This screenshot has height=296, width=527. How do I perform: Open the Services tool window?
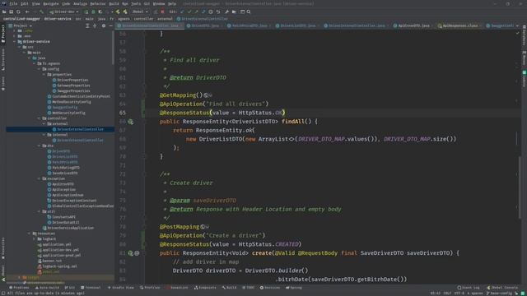click(270, 288)
